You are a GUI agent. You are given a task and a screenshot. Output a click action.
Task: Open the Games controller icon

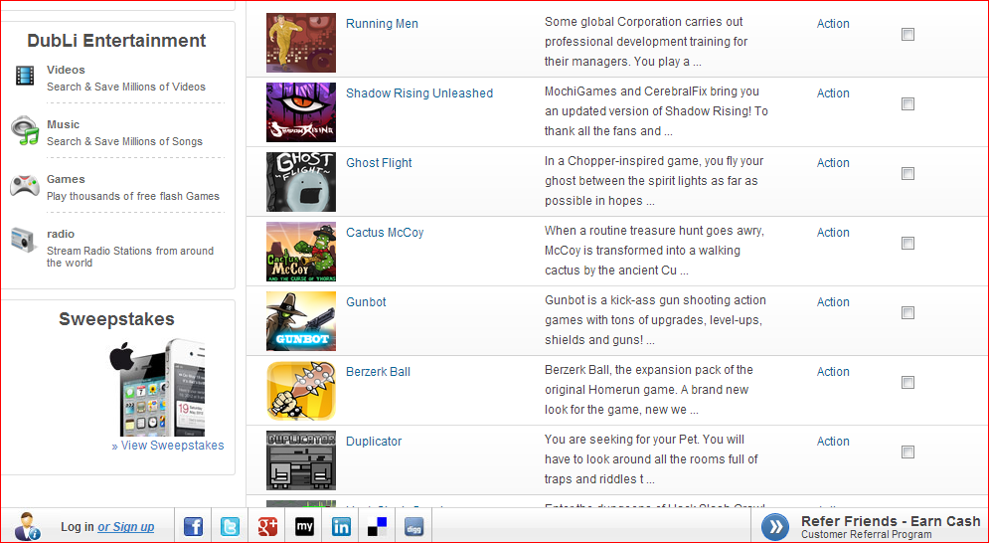(25, 186)
